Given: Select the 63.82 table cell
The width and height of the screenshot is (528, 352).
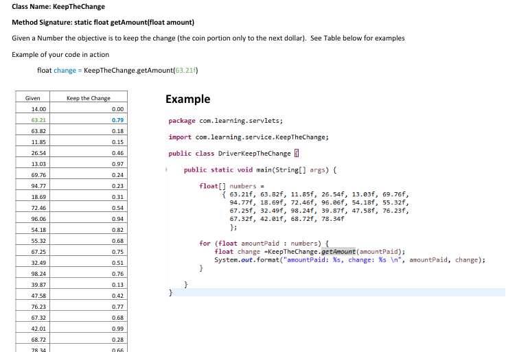Looking at the screenshot, I should [33, 131].
